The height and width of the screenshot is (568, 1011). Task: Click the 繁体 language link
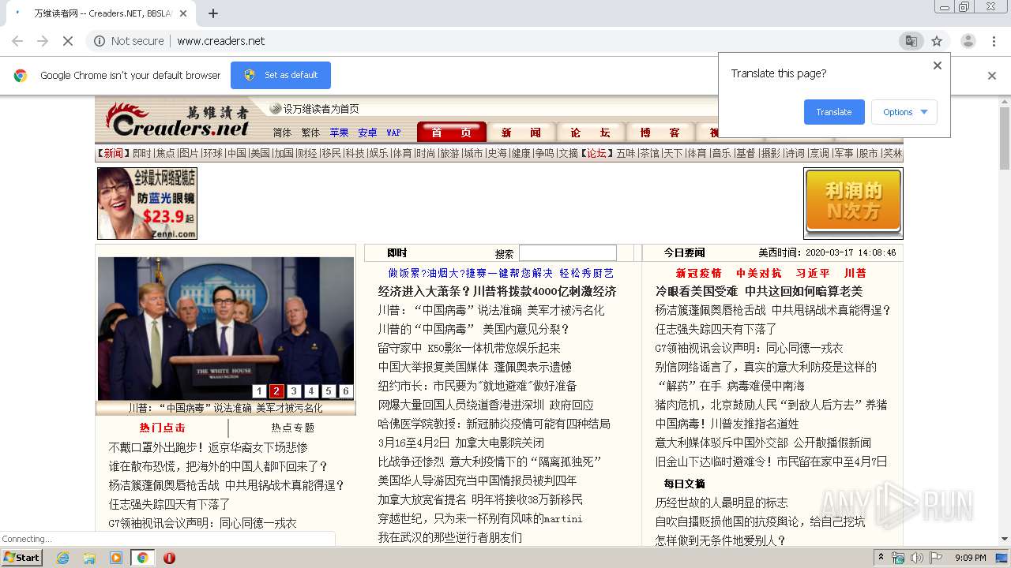pos(310,133)
